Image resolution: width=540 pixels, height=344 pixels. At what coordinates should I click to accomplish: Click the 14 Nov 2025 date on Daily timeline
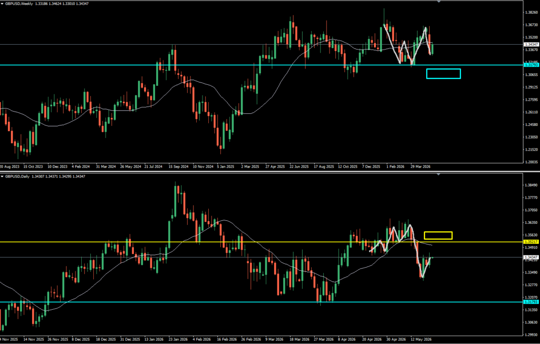(x=34, y=339)
